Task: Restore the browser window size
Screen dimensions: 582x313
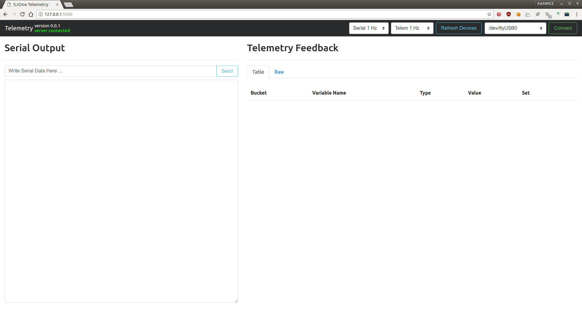Action: [570, 3]
